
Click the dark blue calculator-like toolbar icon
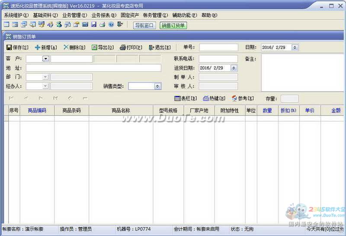[x=85, y=25]
